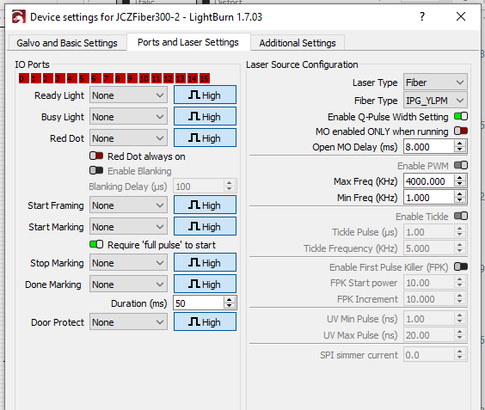Switch to Additional Settings tab
The width and height of the screenshot is (485, 410).
pos(298,43)
